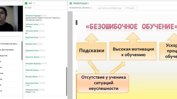The image size is (177, 99).
Task: Click the chat message 'Между 1 и 2'
Action: (30, 92)
